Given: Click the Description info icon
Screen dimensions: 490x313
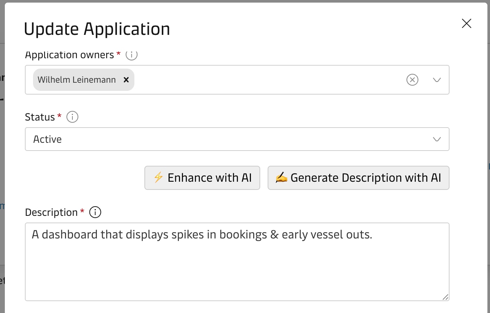Looking at the screenshot, I should [x=95, y=212].
